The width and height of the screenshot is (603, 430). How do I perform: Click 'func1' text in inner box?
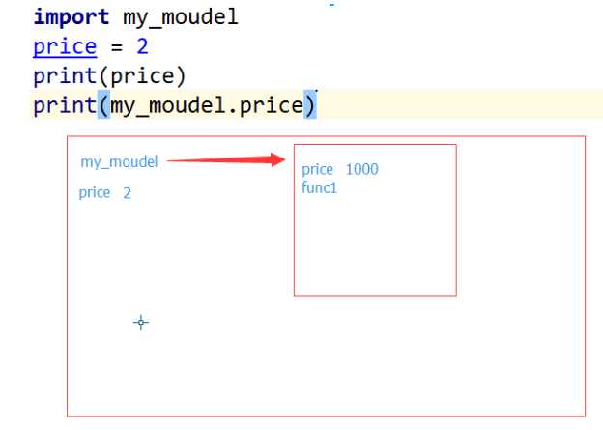(x=319, y=187)
